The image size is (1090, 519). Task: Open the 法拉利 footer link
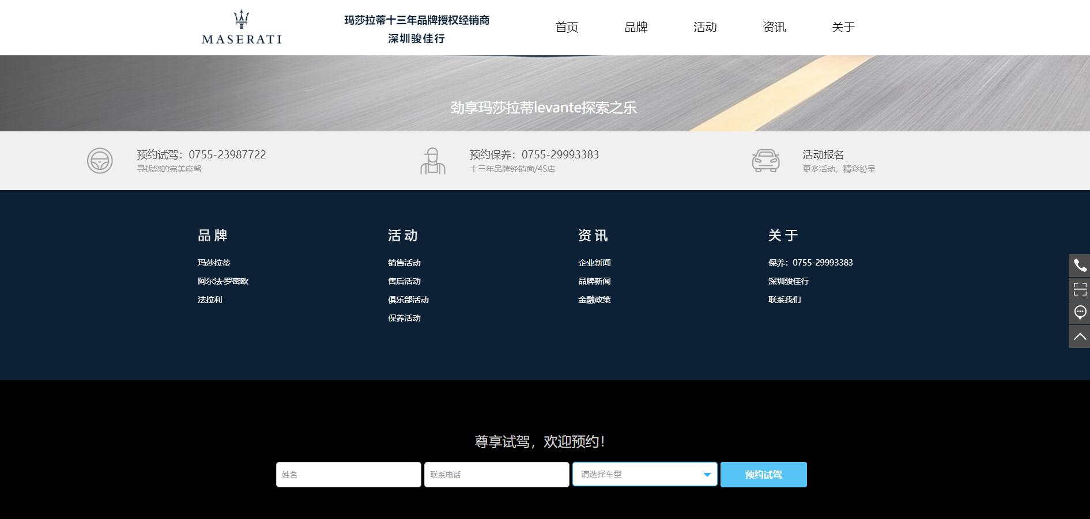point(210,300)
